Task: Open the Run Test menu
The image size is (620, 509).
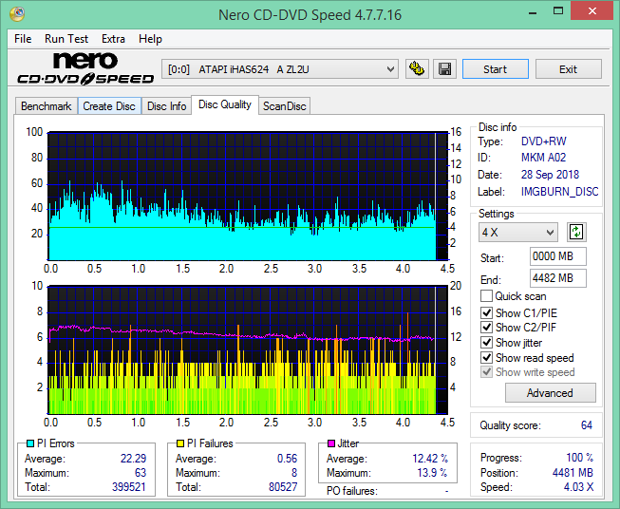Action: coord(66,39)
